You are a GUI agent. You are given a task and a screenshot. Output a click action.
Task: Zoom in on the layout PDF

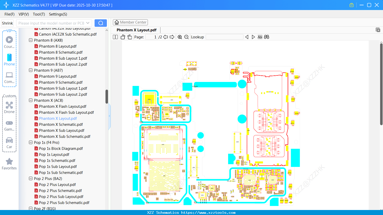pyautogui.click(x=180, y=37)
